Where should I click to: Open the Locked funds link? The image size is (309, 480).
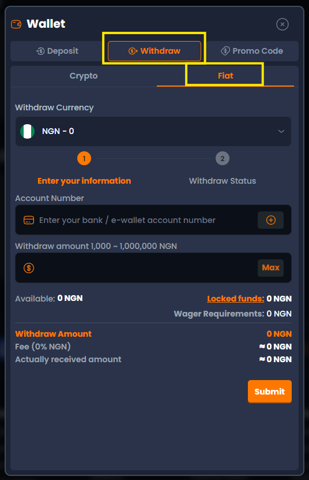[x=235, y=299]
